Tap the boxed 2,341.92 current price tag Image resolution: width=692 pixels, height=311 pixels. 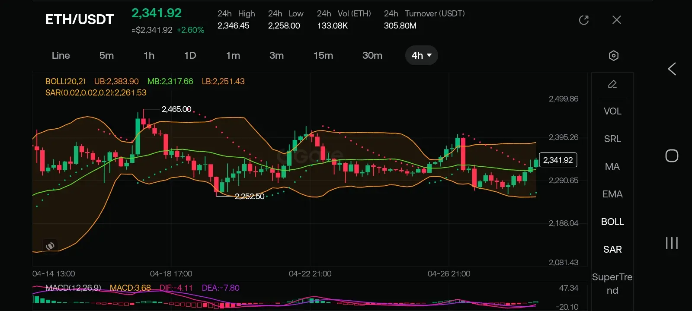[x=558, y=160]
